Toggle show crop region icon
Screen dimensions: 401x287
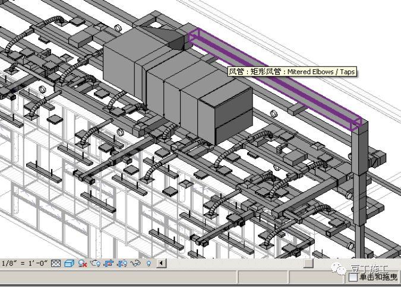122,263
